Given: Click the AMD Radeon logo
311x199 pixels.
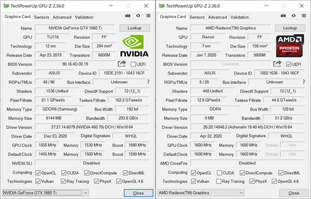Looking at the screenshot, I should click(x=290, y=46).
